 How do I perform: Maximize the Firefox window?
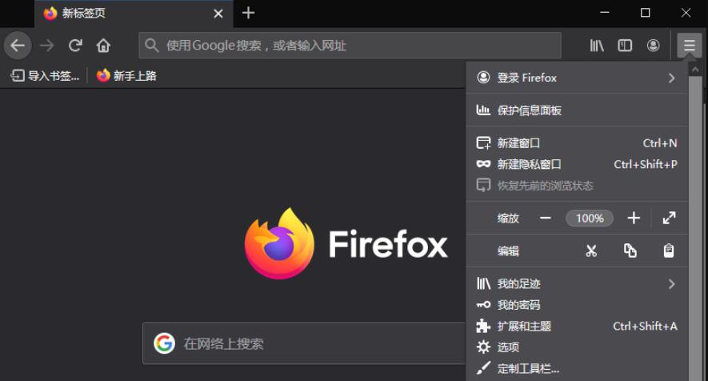click(646, 13)
